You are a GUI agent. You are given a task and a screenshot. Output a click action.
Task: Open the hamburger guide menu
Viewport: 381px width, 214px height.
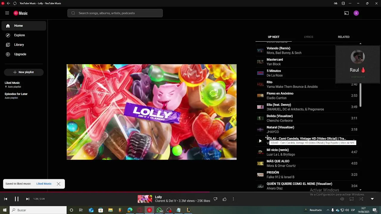[x=7, y=13]
